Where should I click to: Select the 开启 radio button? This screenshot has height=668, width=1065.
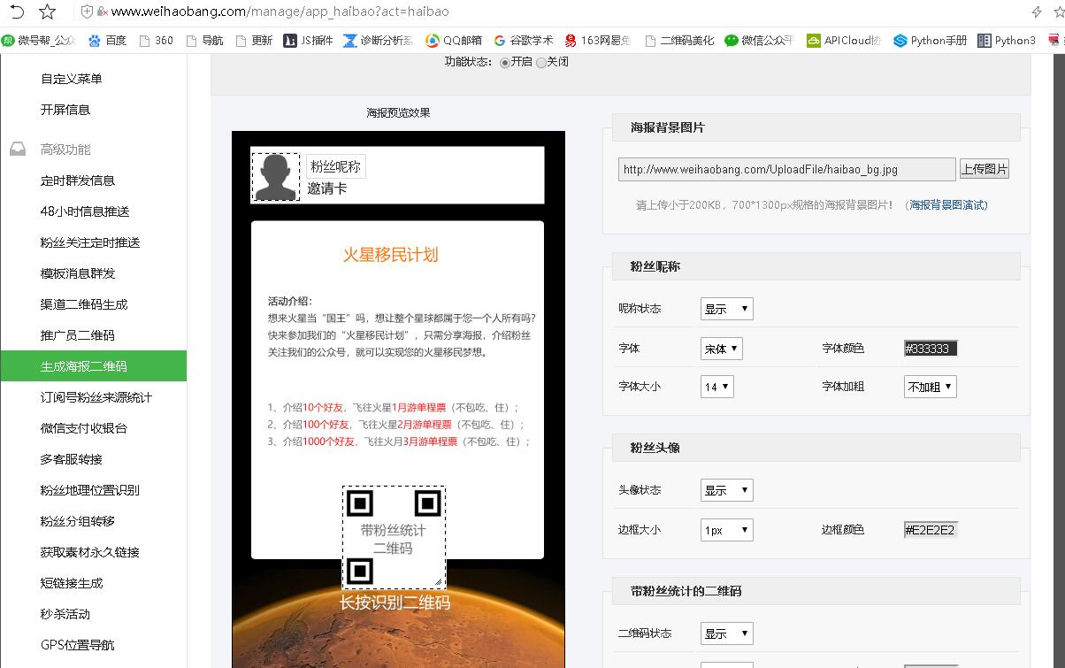(505, 63)
